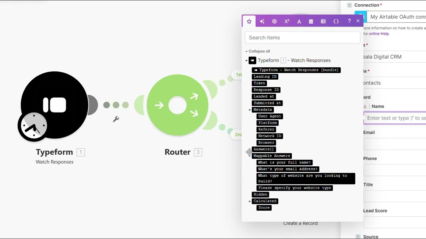Image resolution: width=426 pixels, height=239 pixels.
Task: Select the Referer pill
Action: (266, 129)
